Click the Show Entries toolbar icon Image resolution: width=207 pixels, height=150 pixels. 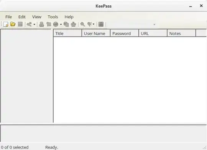tap(89, 24)
